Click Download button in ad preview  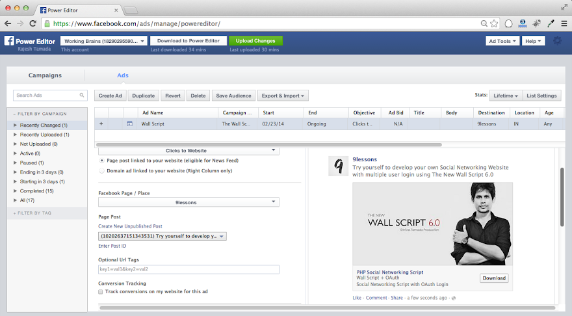(494, 278)
